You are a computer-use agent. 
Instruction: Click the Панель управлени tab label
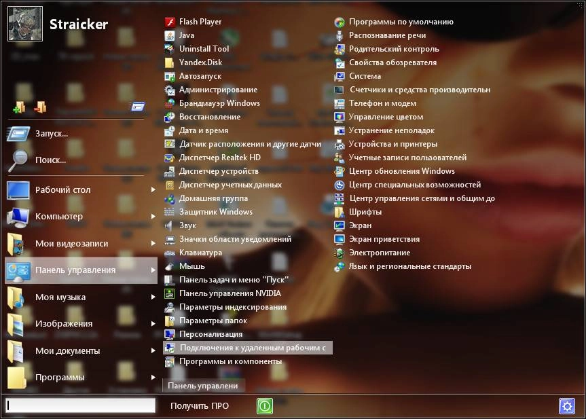tap(203, 386)
